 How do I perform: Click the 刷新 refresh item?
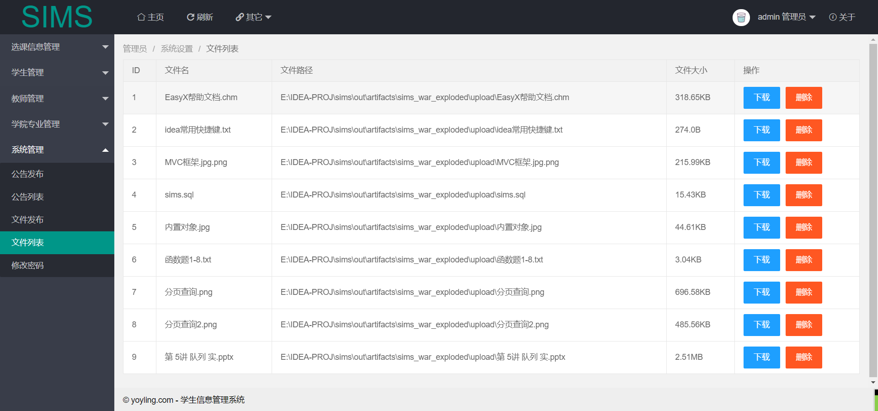(x=200, y=17)
